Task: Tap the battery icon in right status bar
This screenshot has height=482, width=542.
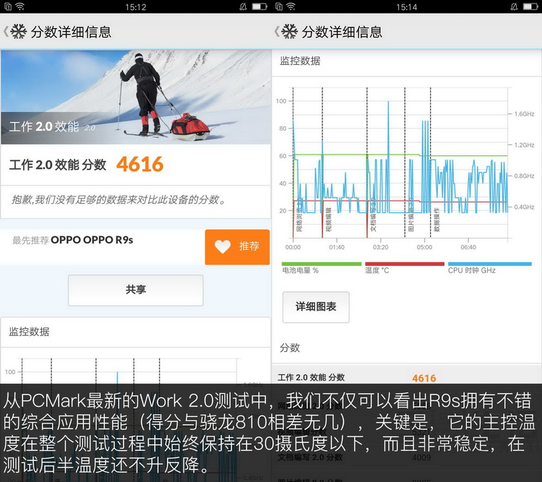Action: (530, 7)
